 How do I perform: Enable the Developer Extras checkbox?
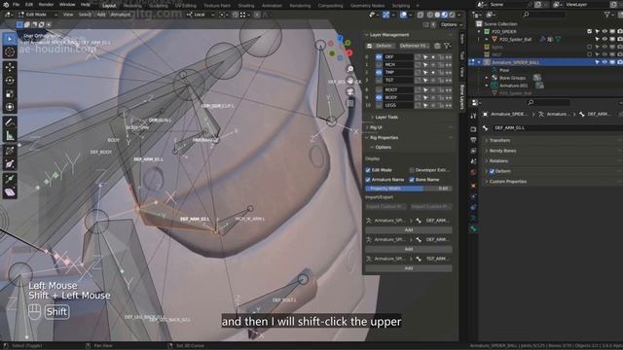pos(412,170)
